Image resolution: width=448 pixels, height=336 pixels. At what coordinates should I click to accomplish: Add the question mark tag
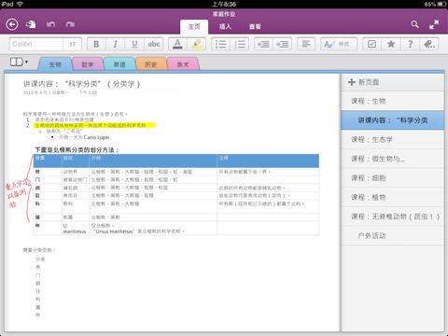410,44
